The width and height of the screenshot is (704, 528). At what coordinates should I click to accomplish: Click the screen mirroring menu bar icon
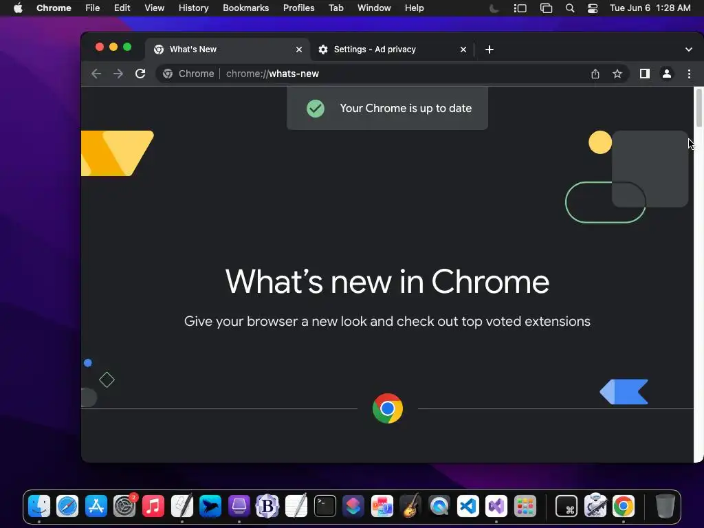547,8
